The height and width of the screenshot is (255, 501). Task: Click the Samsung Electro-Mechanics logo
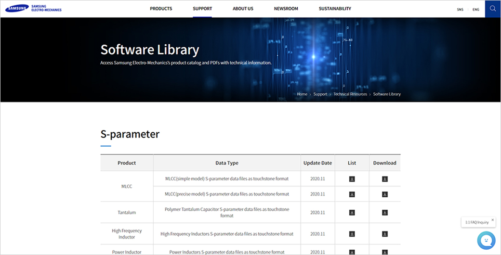[x=33, y=9]
